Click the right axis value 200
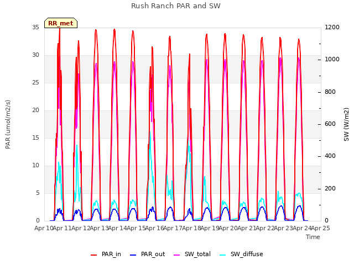The width and height of the screenshot is (354, 265). point(330,188)
